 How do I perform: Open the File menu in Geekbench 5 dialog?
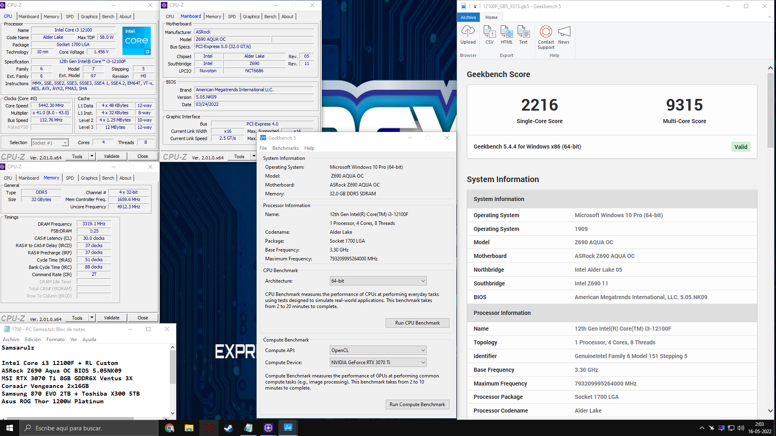coord(263,148)
